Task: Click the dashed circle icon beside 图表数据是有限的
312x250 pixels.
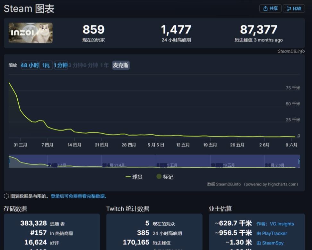Action: [6, 196]
